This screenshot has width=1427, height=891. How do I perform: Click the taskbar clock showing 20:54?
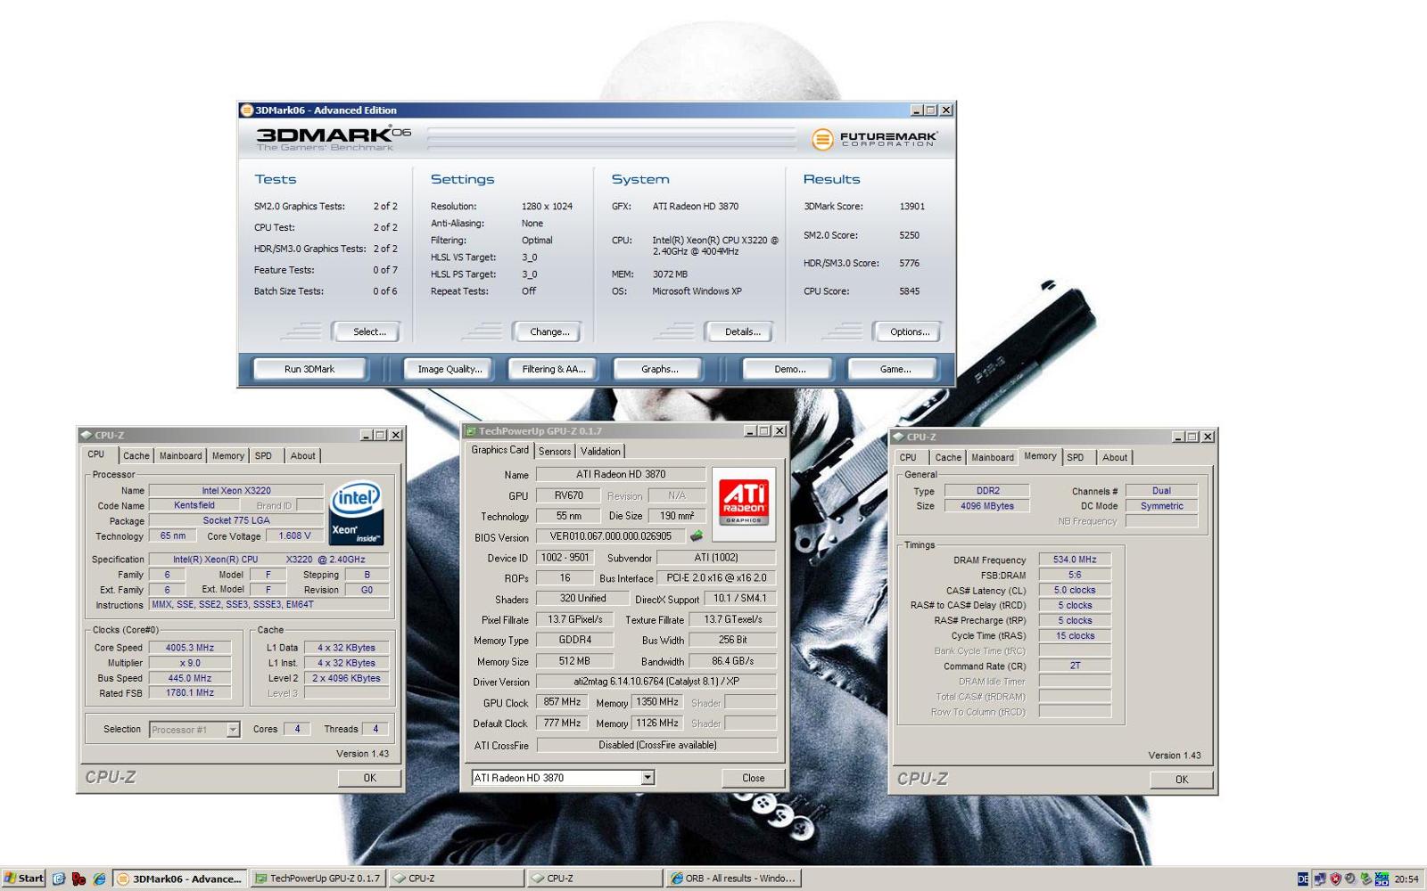tap(1406, 879)
